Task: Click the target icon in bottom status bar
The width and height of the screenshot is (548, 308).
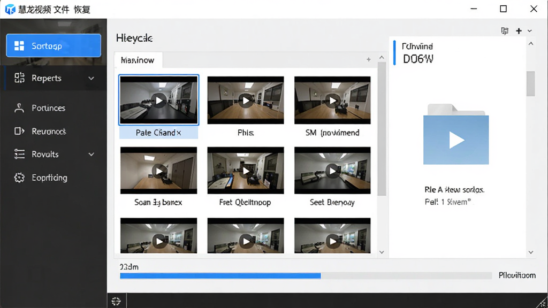Action: pos(116,301)
